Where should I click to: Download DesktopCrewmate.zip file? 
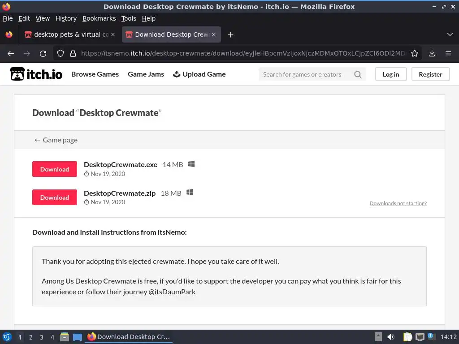[54, 198]
